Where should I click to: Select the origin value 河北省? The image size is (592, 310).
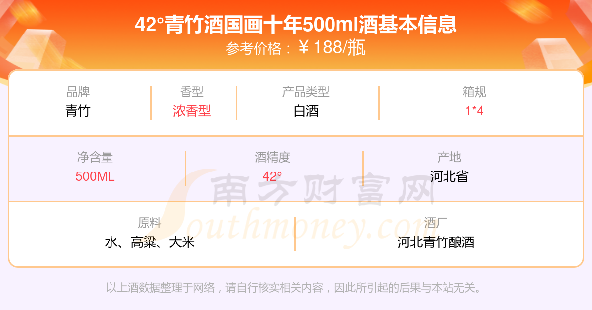coord(449,176)
